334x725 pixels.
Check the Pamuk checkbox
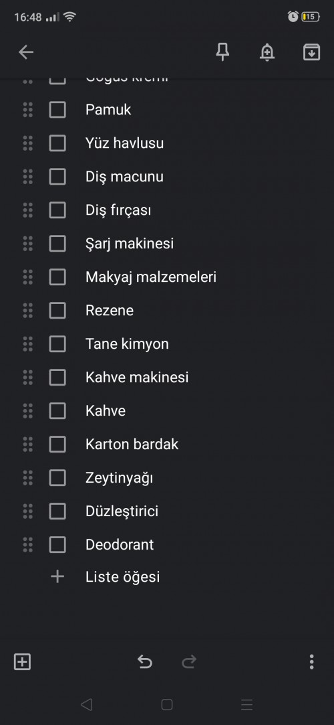57,110
